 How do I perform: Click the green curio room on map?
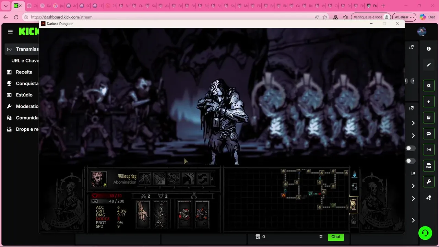[x=333, y=205]
